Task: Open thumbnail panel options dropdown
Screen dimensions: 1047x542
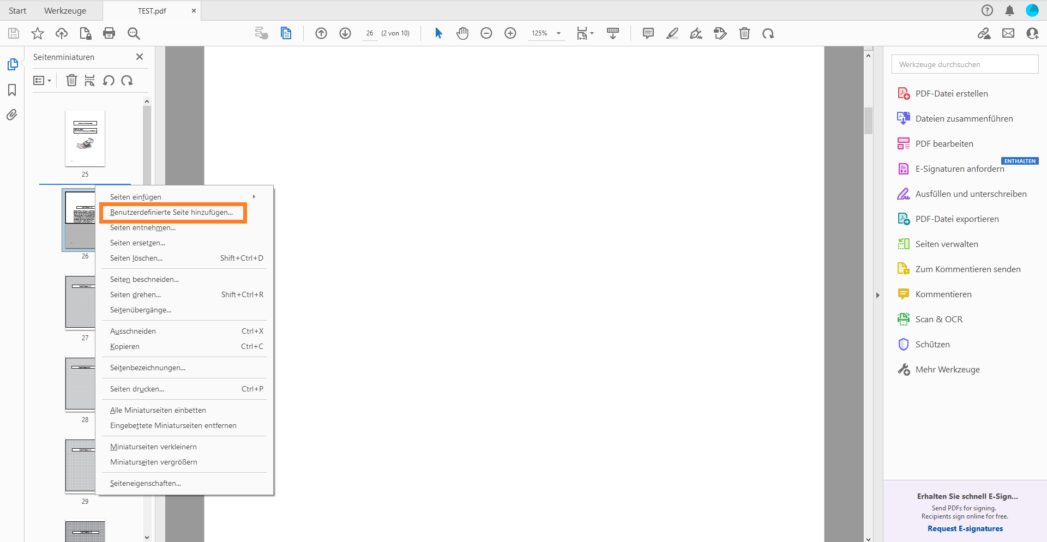Action: click(x=42, y=81)
